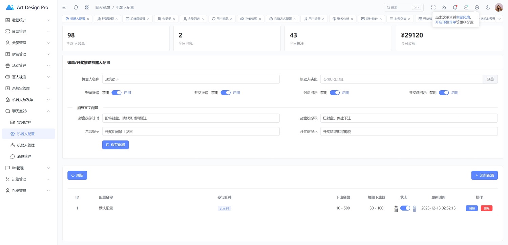508x245 pixels.
Task: Open theme settings hexagon icon
Action: click(477, 7)
